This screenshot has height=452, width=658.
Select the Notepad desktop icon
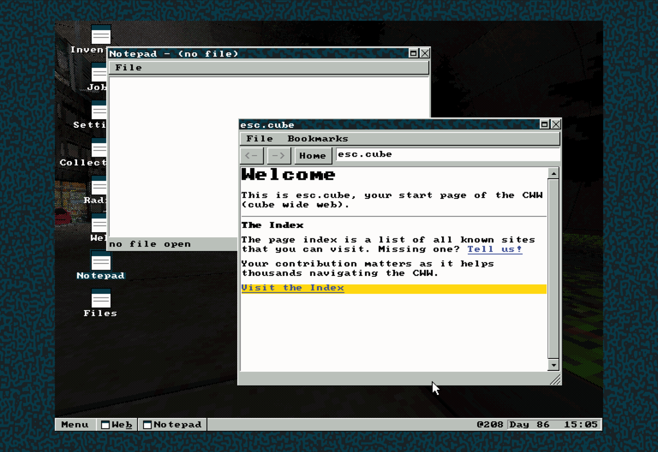101,265
